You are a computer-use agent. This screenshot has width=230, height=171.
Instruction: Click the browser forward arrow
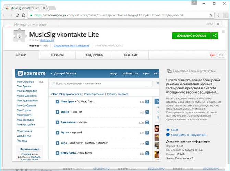(11, 15)
